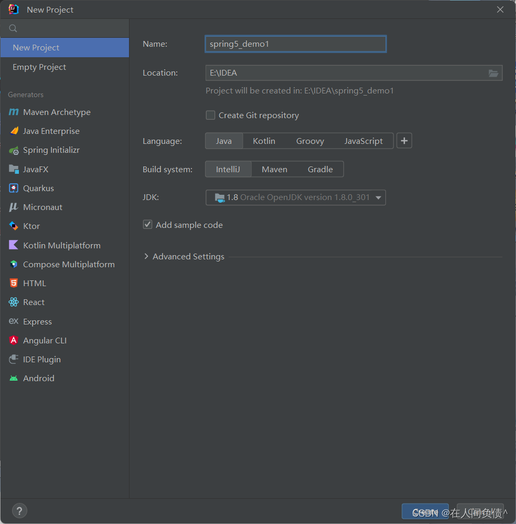Image resolution: width=516 pixels, height=524 pixels.
Task: Select Empty Project in sidebar
Action: click(x=64, y=67)
